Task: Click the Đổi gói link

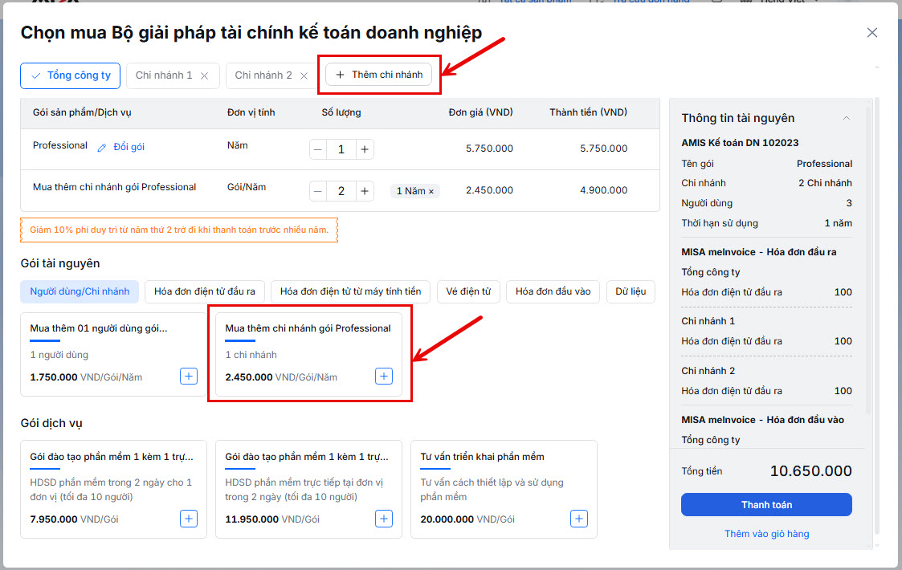Action: click(129, 147)
